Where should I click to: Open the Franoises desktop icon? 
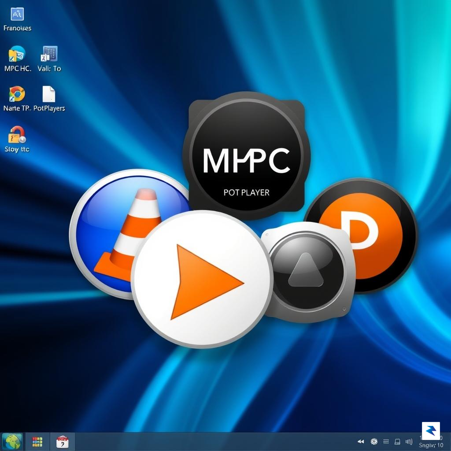click(17, 19)
